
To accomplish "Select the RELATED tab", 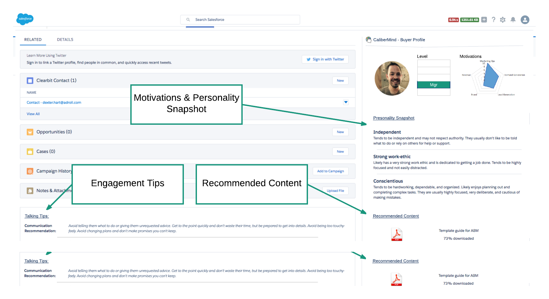I will pyautogui.click(x=33, y=39).
